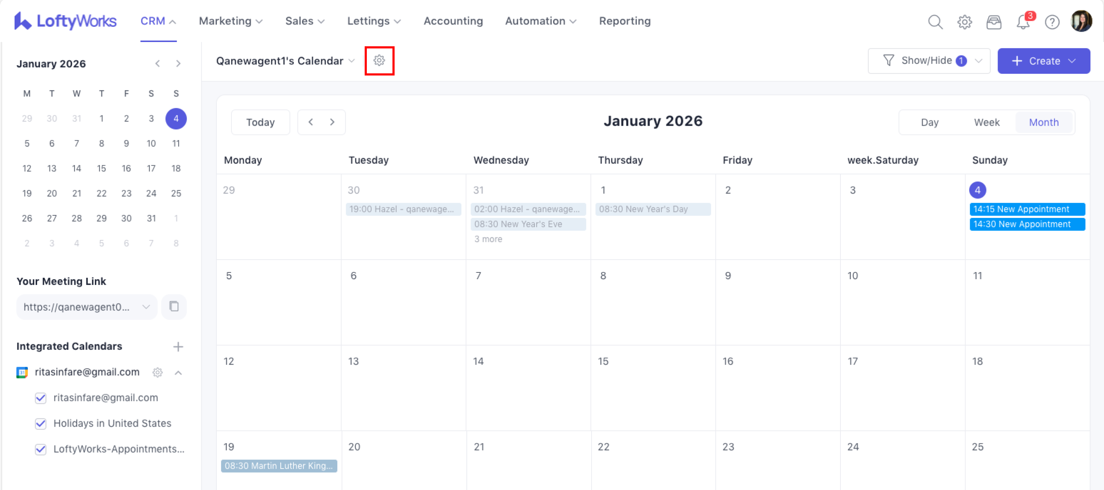Toggle the LoftyWorks-Appointments calendar checkbox
1104x490 pixels.
click(41, 449)
